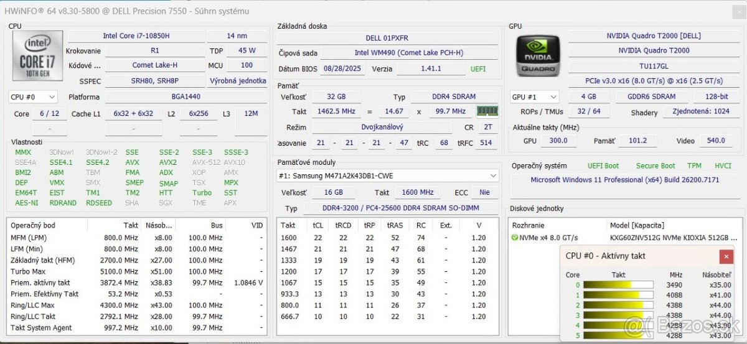Click the tRFC 514 timing value
Screen dimensions: 747x344
tap(486, 142)
